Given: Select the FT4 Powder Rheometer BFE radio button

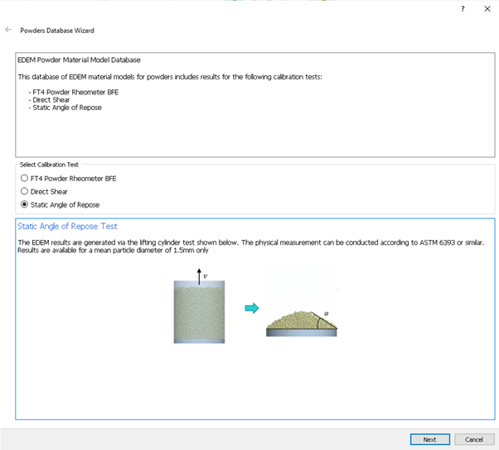Looking at the screenshot, I should point(24,178).
